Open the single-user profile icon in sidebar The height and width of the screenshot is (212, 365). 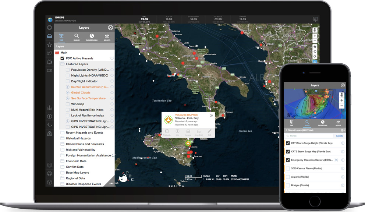coord(50,165)
